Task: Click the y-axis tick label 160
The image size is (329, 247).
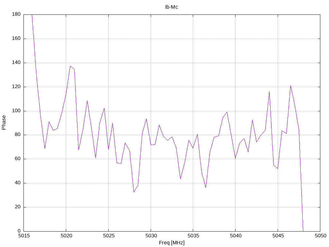Action: point(16,39)
